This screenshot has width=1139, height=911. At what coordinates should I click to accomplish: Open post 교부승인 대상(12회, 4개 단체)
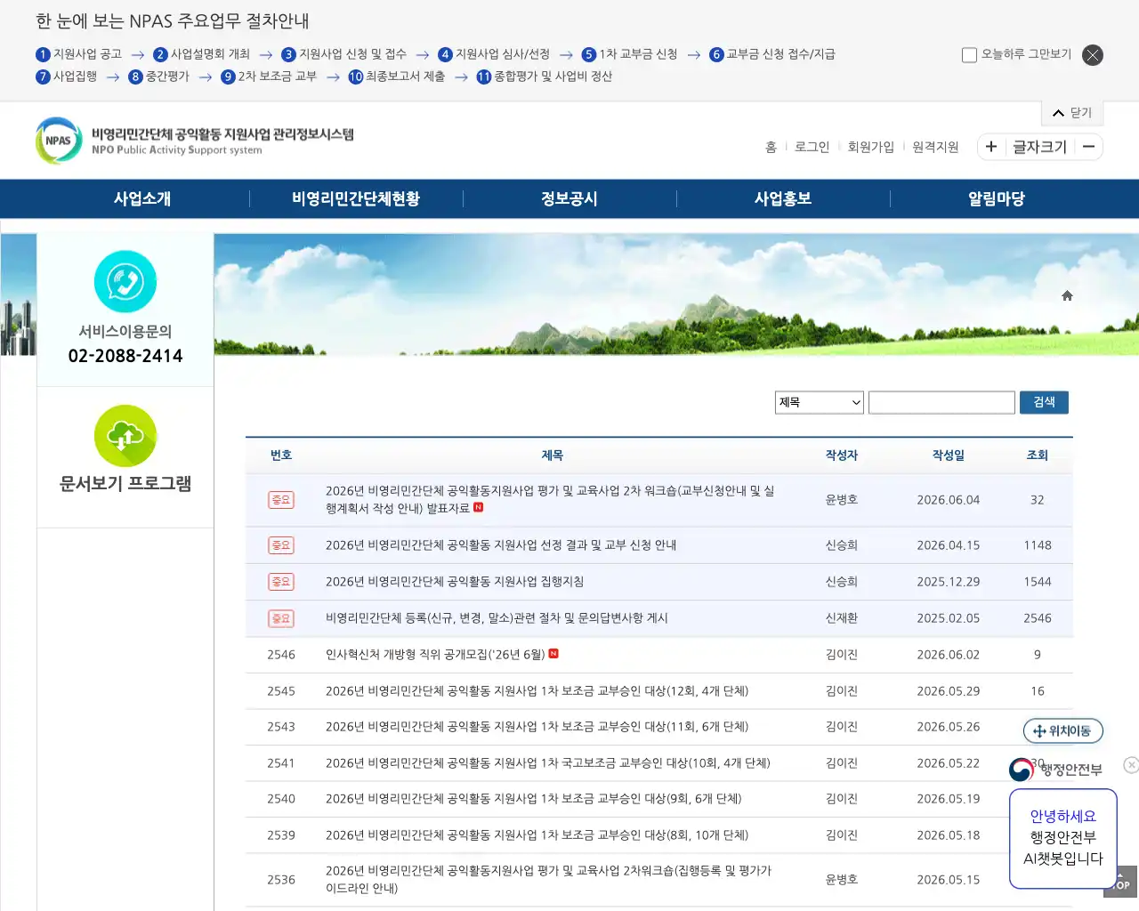pos(537,691)
